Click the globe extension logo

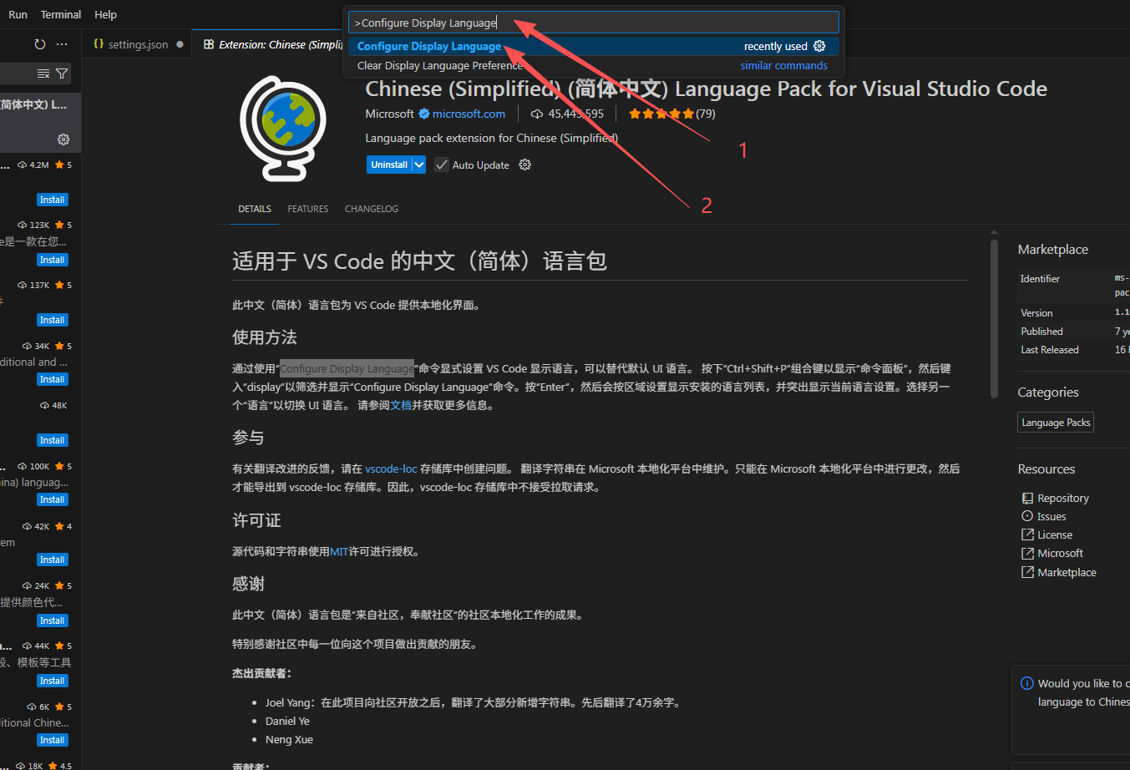pos(282,127)
